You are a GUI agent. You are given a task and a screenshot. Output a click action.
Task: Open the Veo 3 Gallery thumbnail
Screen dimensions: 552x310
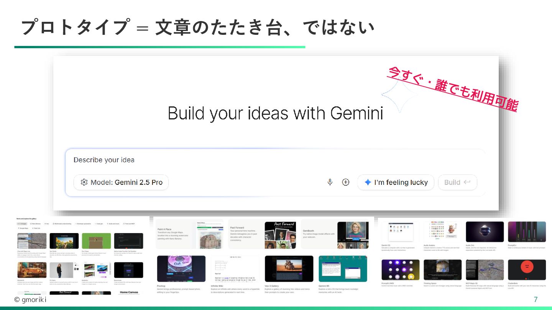289,269
